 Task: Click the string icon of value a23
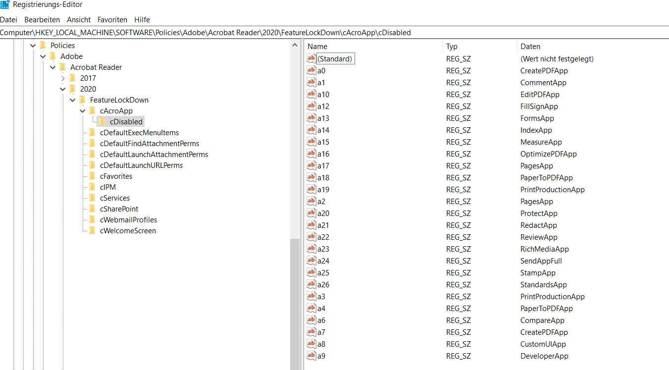point(311,249)
